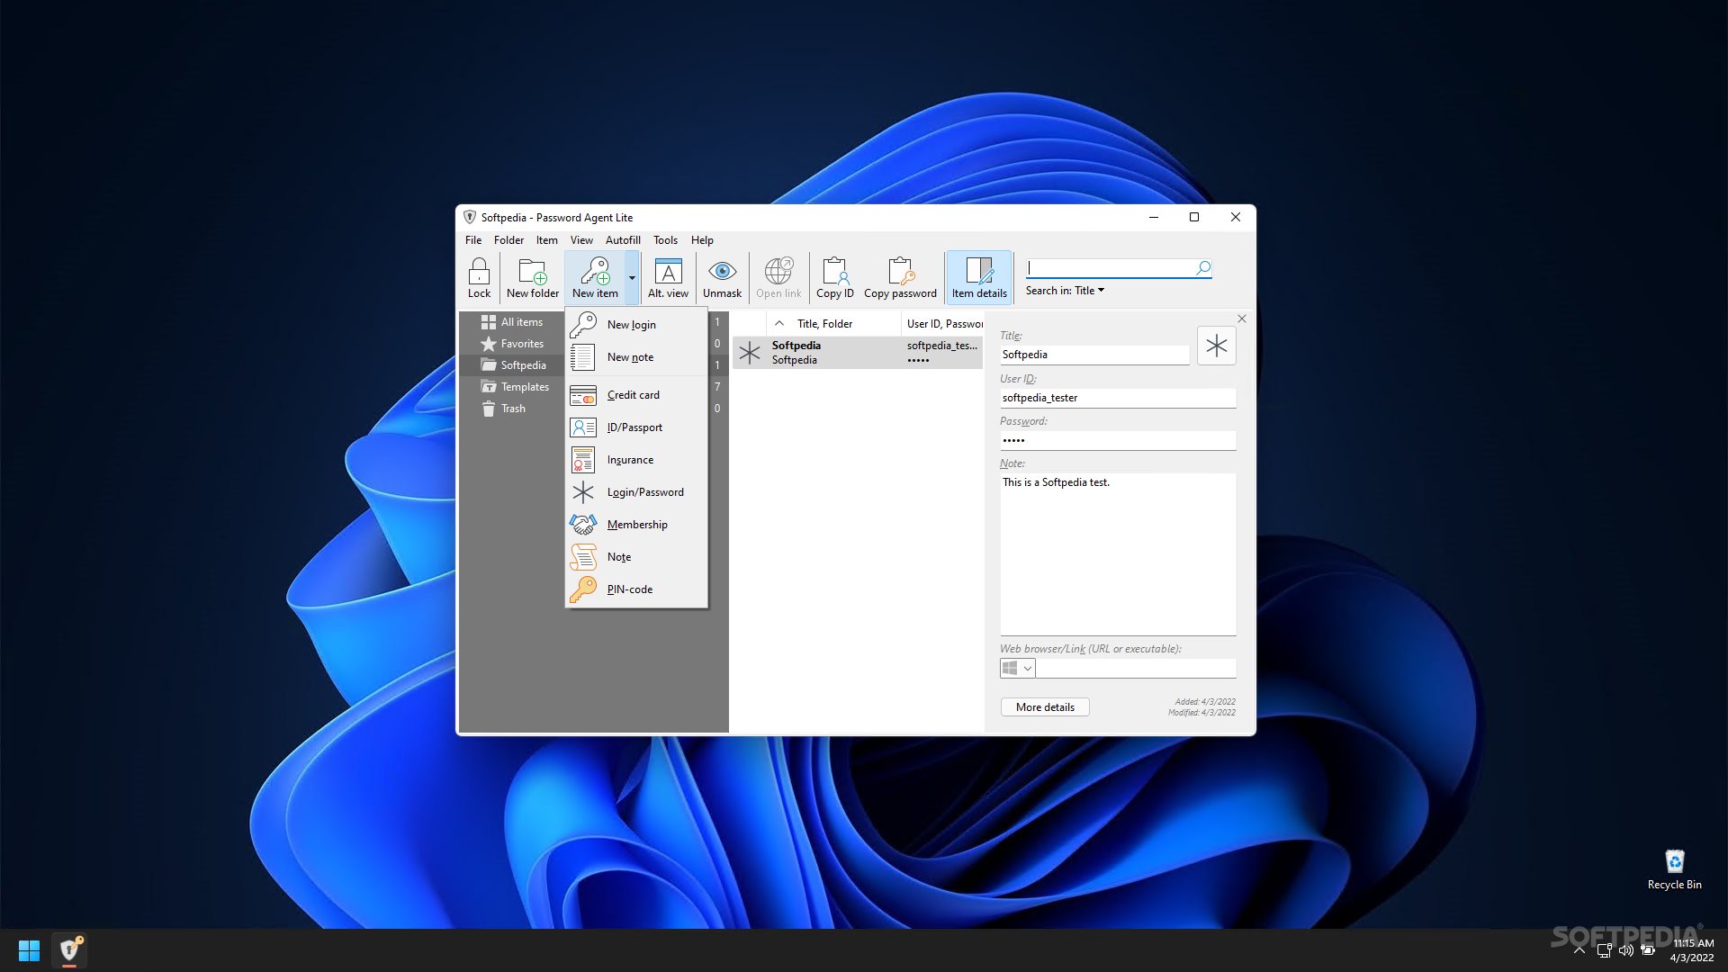This screenshot has height=972, width=1728.
Task: Unmask passwords with the eye icon
Action: 722,277
